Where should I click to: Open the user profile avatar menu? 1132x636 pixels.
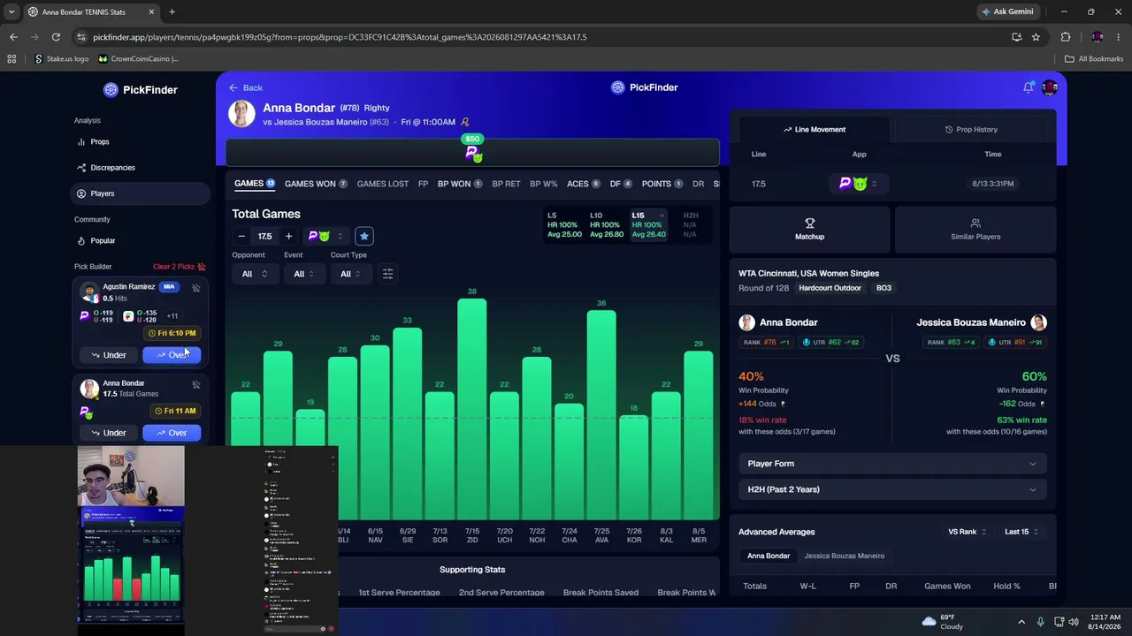1050,87
